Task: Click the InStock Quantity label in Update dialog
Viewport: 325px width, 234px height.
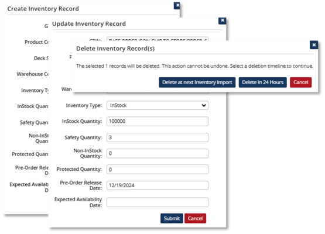Action: click(82, 121)
